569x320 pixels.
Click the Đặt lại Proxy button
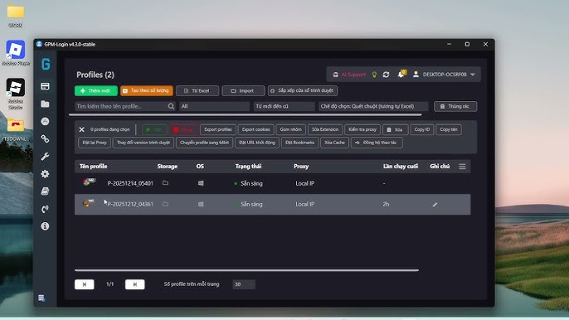pyautogui.click(x=95, y=143)
